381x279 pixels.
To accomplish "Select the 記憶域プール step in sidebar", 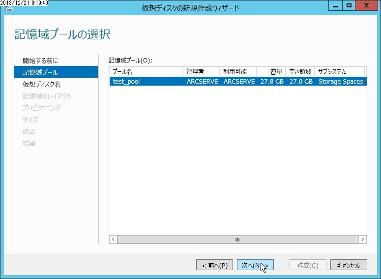I will coord(56,72).
